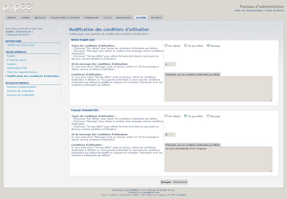
Task: Open the Général tab
Action: tap(11, 18)
